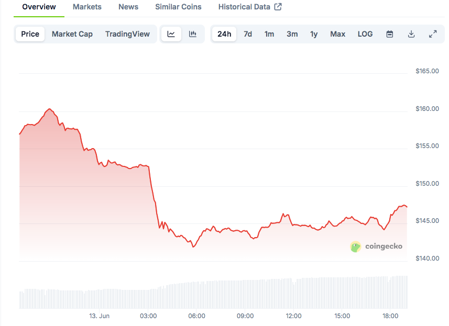Select the Overview tab

click(39, 7)
